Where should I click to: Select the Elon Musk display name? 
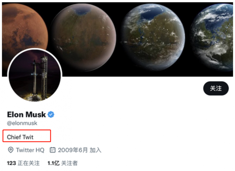point(26,114)
